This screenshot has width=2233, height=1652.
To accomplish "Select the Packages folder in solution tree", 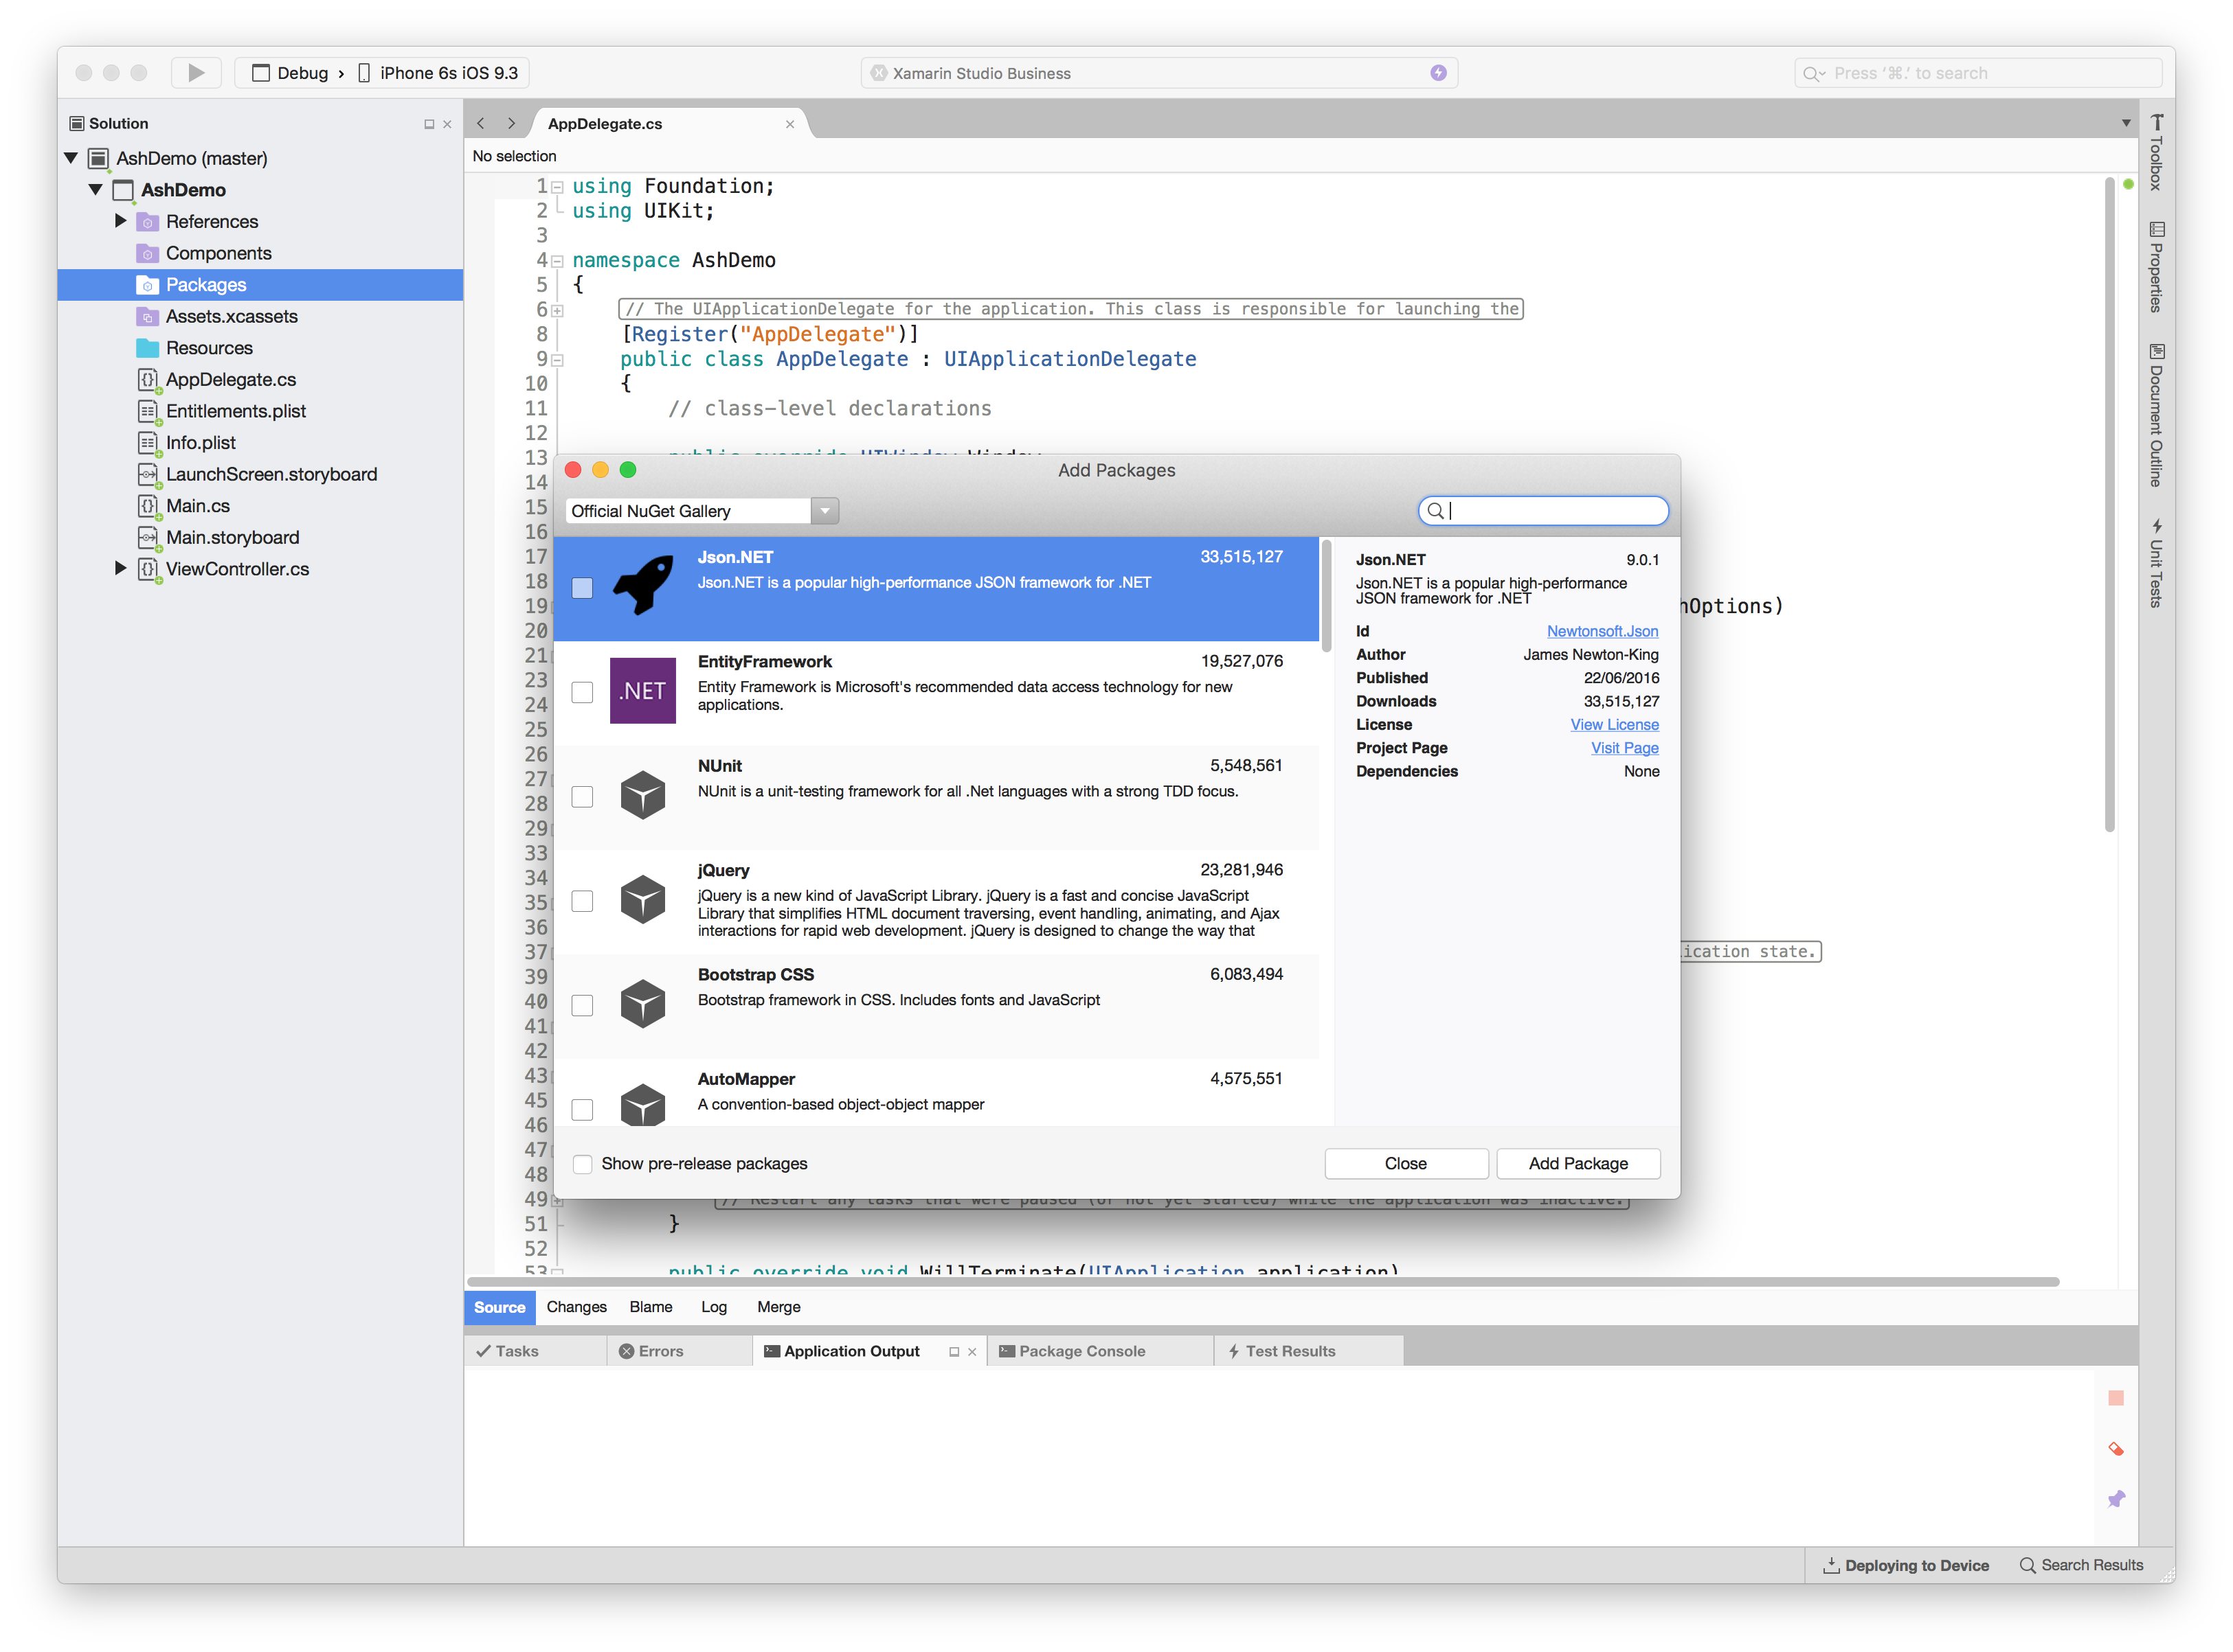I will (x=260, y=285).
